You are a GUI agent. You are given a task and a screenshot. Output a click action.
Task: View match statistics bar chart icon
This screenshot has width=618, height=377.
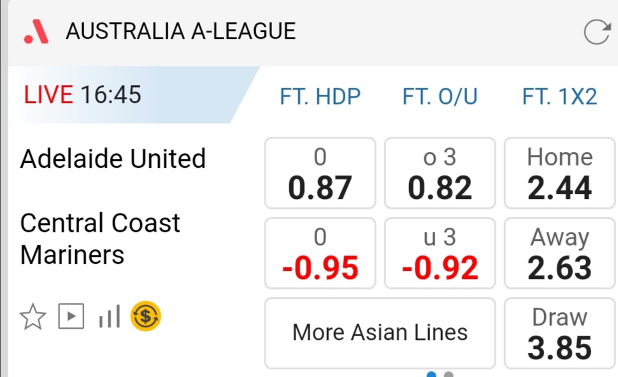pyautogui.click(x=109, y=317)
